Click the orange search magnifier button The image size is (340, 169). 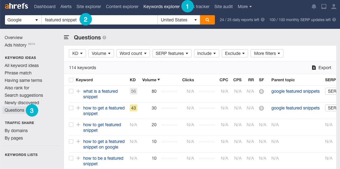[207, 20]
